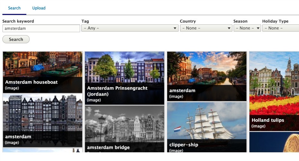Choose the clipper-ship image
The height and width of the screenshot is (161, 299).
tap(207, 127)
